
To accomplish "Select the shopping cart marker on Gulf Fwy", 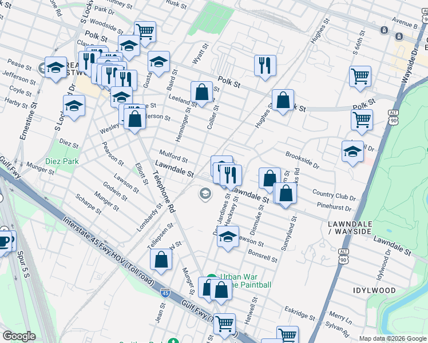I will coord(225,324).
